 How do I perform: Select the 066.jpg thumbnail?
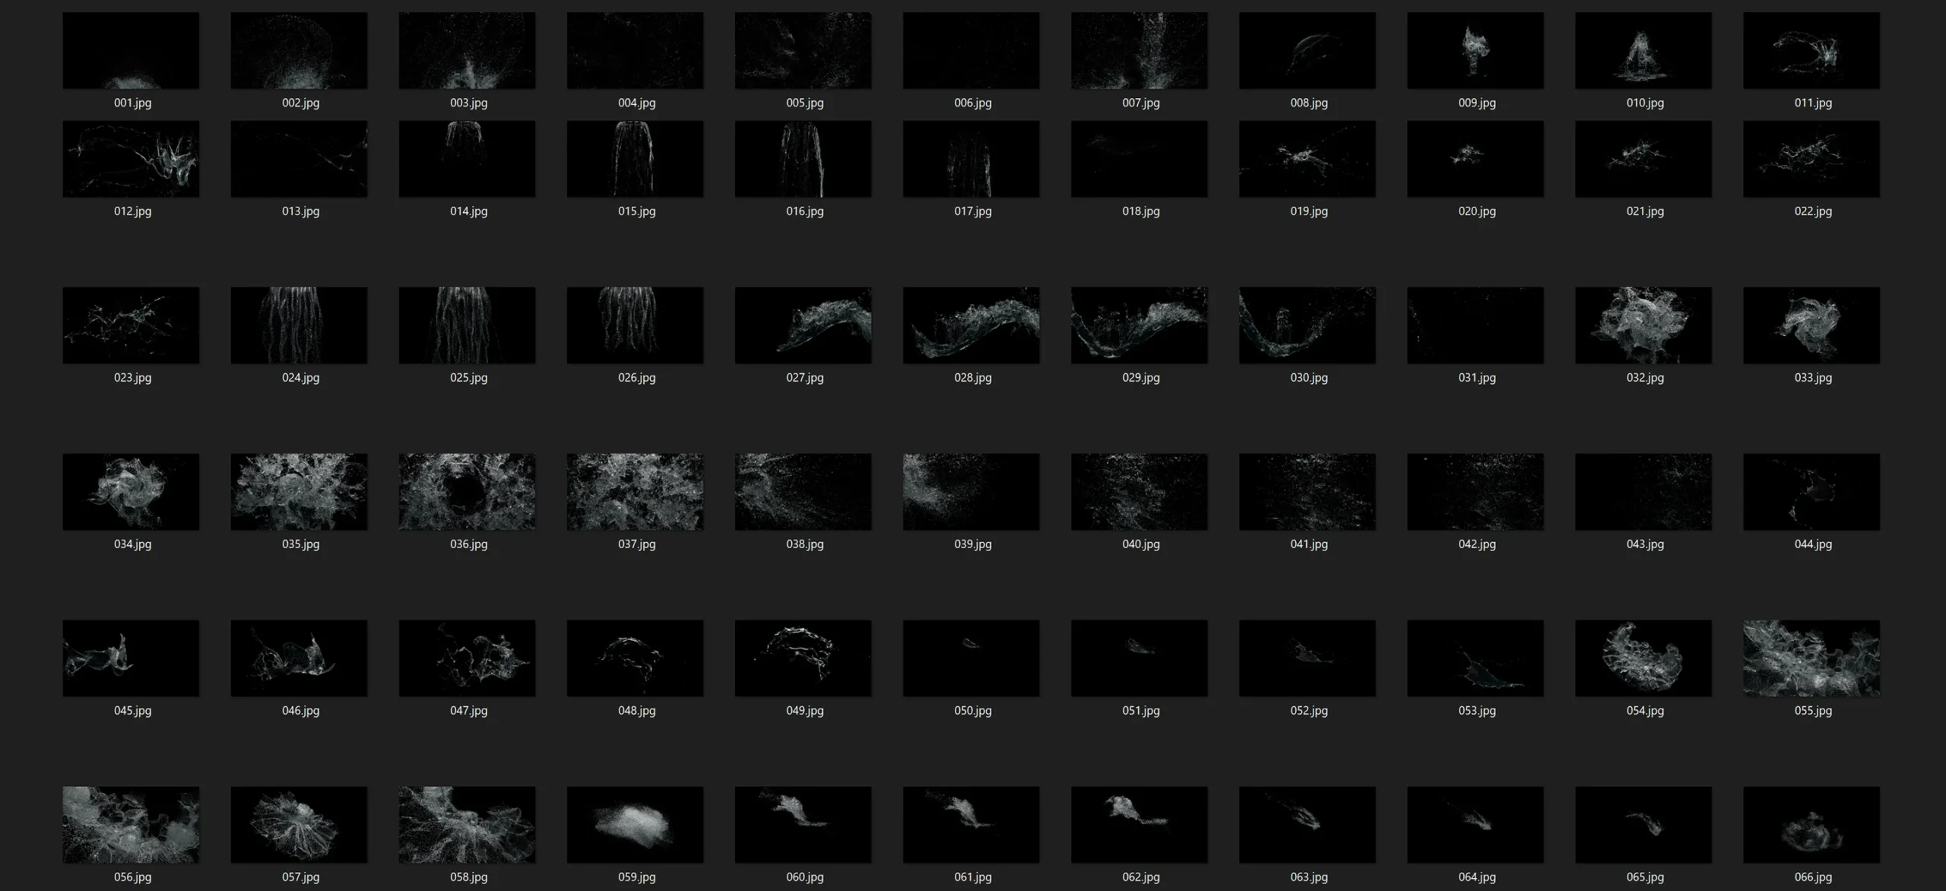point(1811,825)
